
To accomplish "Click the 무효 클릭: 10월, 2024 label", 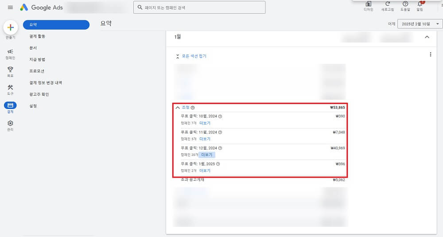I will click(x=199, y=116).
